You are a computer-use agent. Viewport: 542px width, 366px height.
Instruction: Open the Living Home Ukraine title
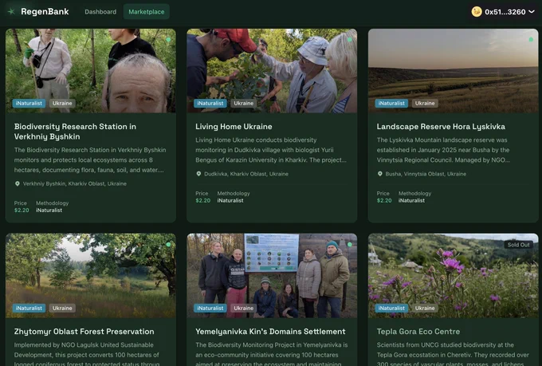(x=234, y=127)
